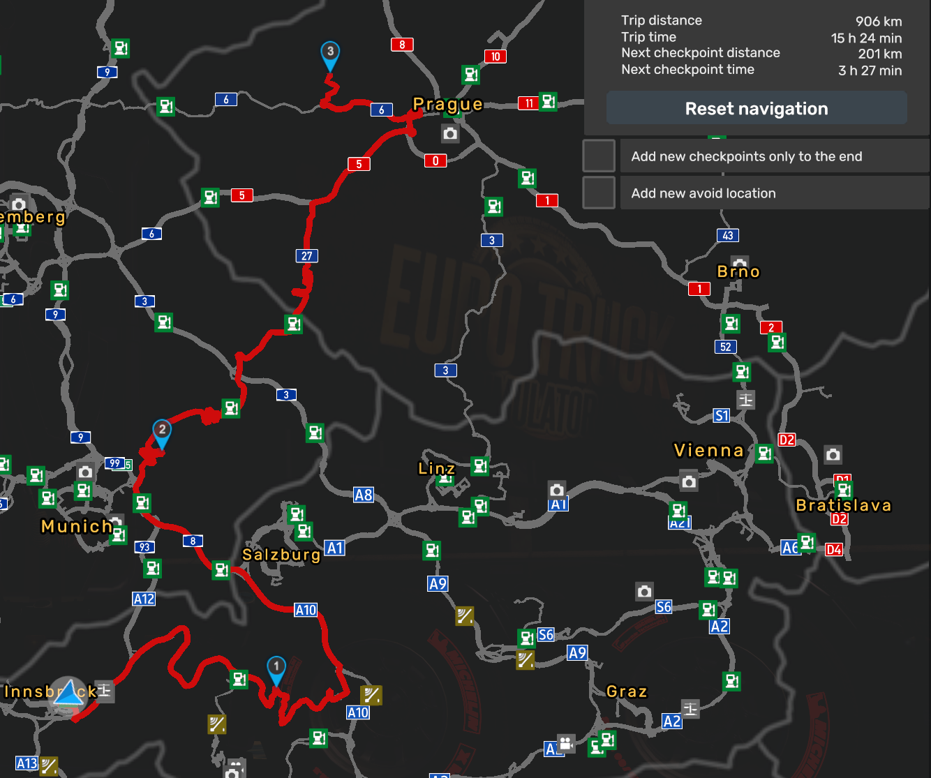Tick the 'Add new avoid location' checkbox
The image size is (931, 778).
(599, 193)
